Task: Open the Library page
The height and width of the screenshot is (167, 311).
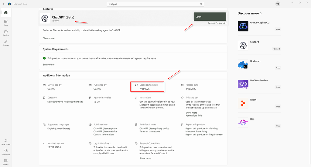Action: [6, 162]
